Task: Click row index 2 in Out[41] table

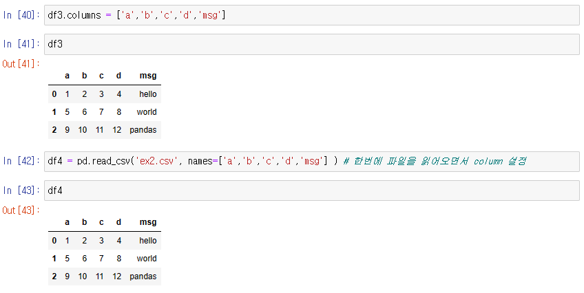Action: (x=54, y=130)
